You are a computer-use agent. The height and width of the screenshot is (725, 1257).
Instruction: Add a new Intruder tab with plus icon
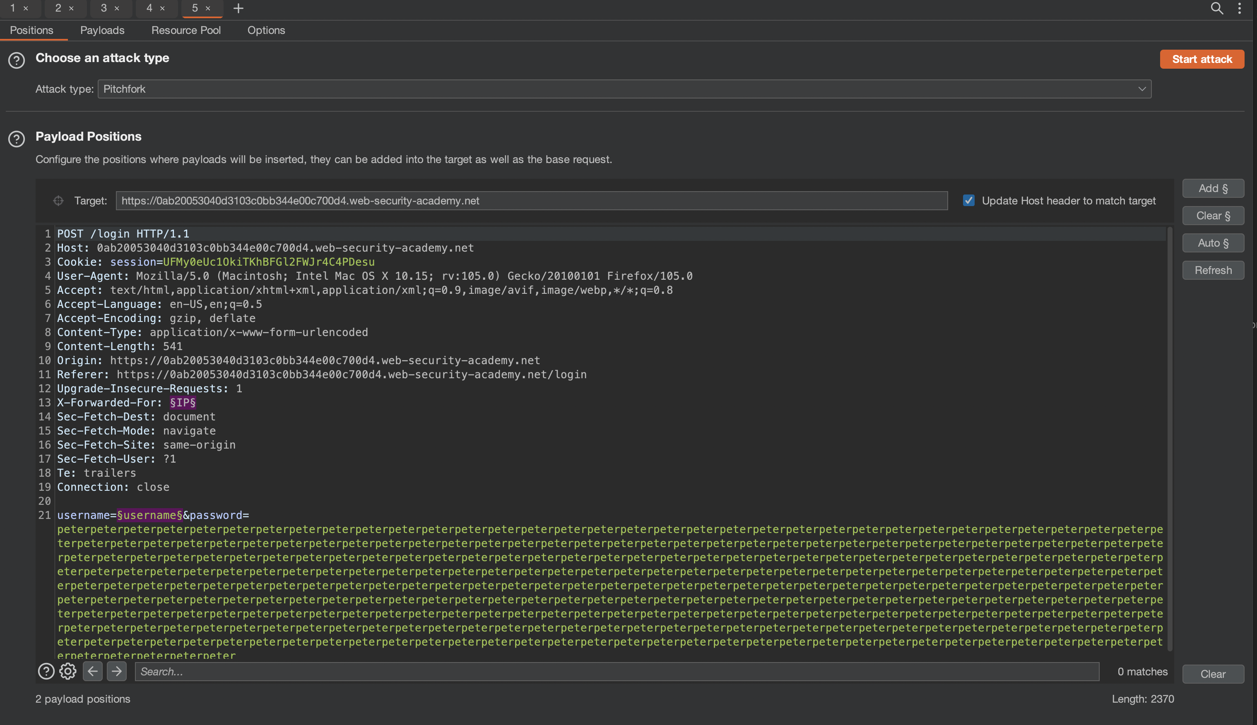point(238,8)
